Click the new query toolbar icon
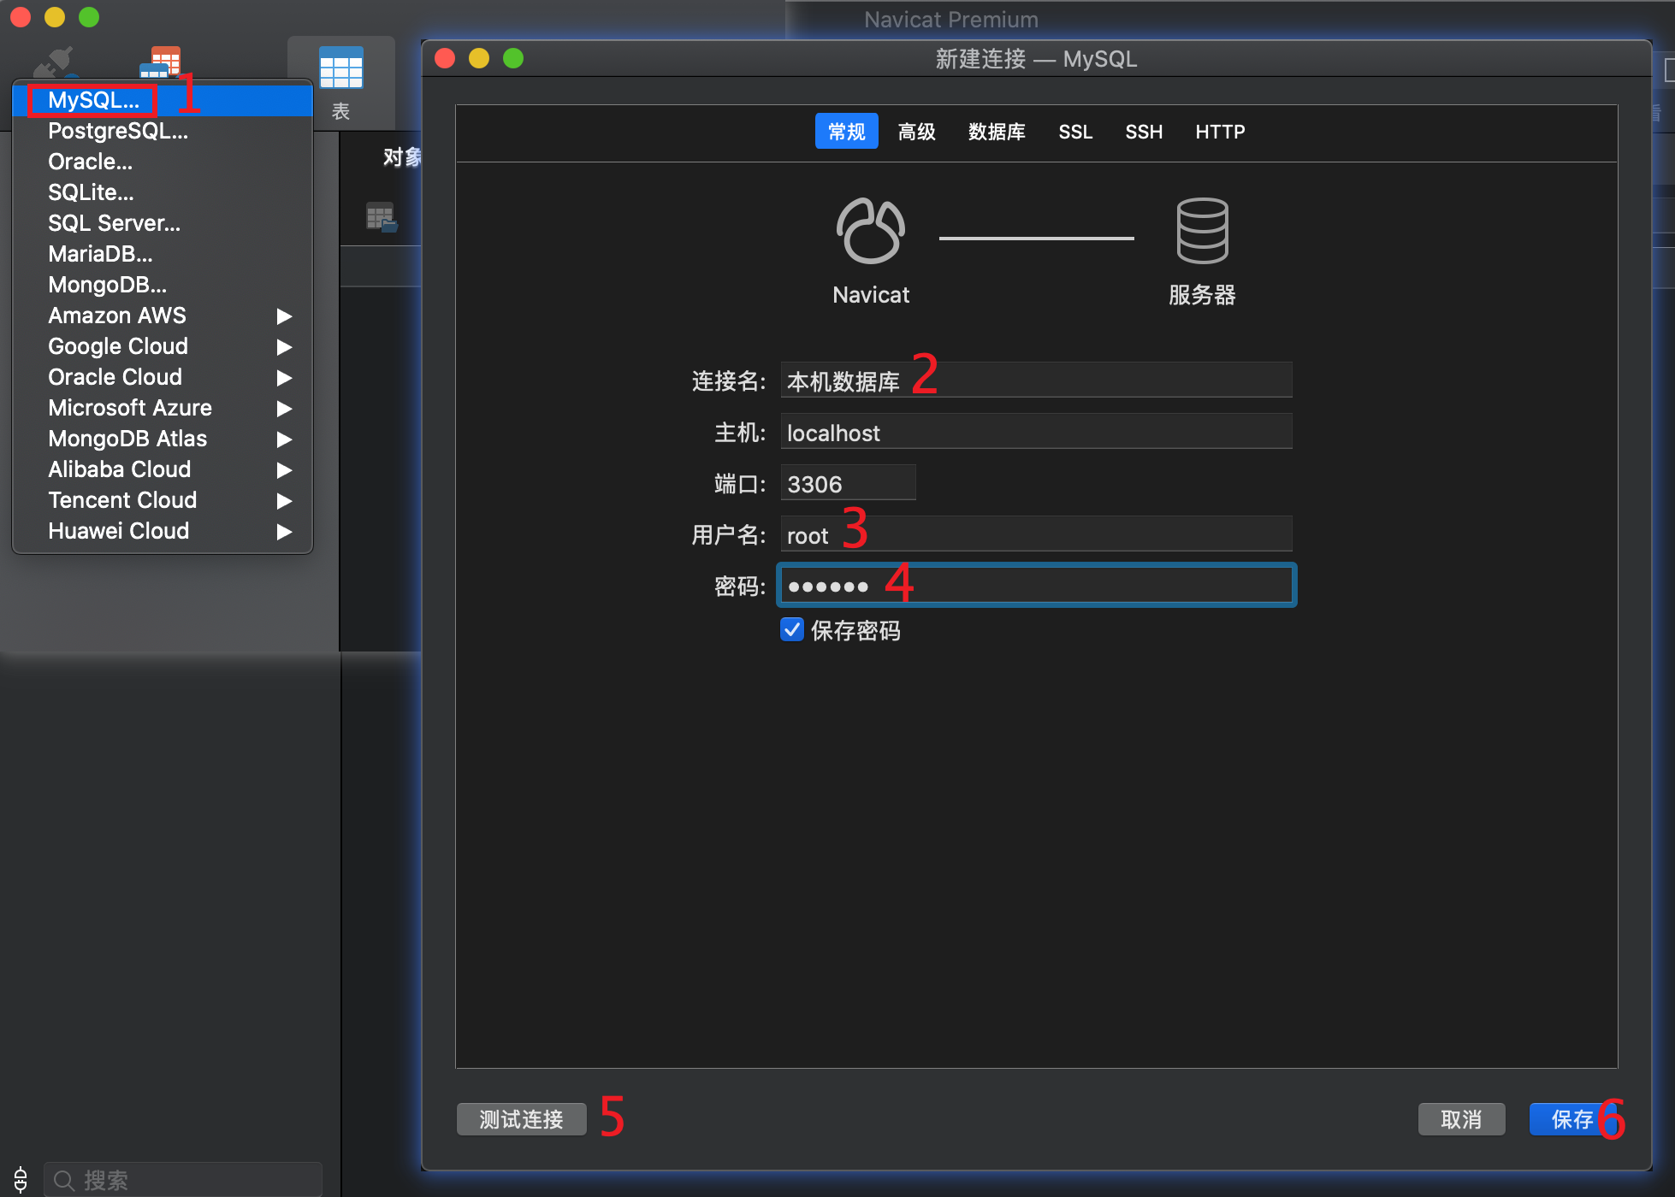The width and height of the screenshot is (1675, 1197). [x=163, y=62]
